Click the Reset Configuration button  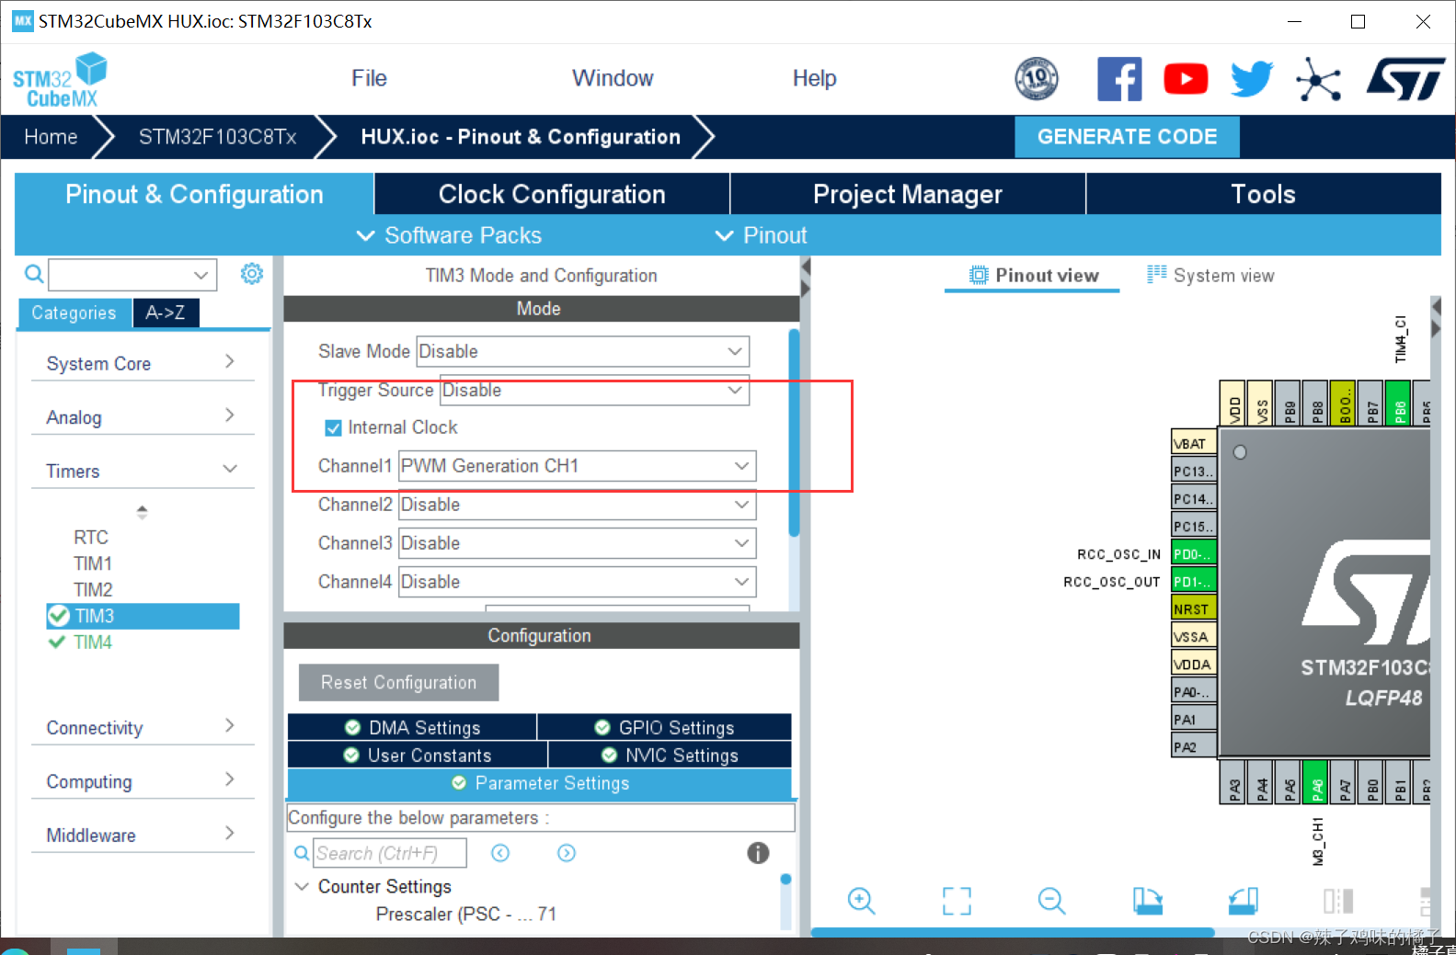398,682
